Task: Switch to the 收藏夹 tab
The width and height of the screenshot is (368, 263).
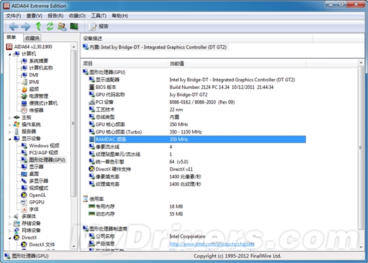Action: click(x=32, y=38)
